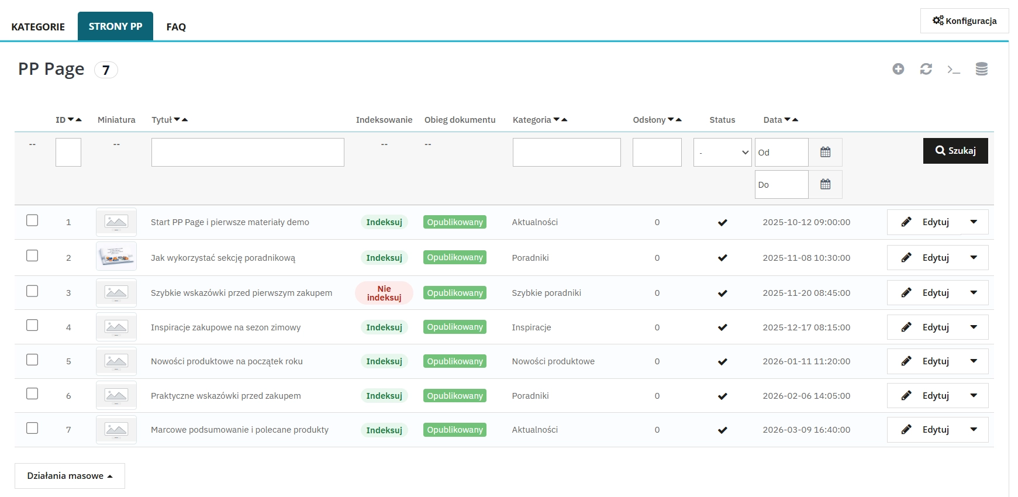This screenshot has height=497, width=1018.
Task: Select checkbox for row ID 1
Action: pos(32,220)
